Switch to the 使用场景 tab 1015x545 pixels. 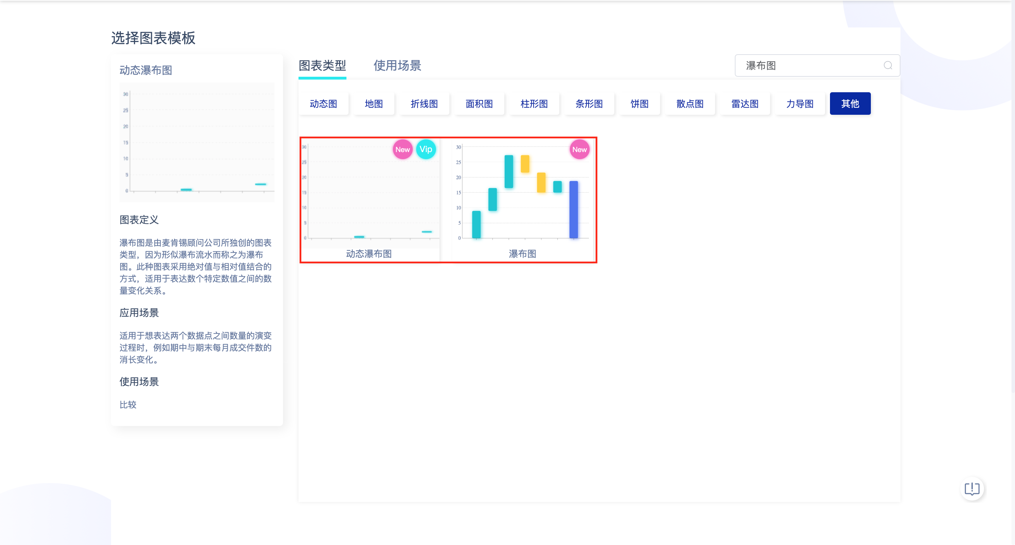[x=398, y=66]
